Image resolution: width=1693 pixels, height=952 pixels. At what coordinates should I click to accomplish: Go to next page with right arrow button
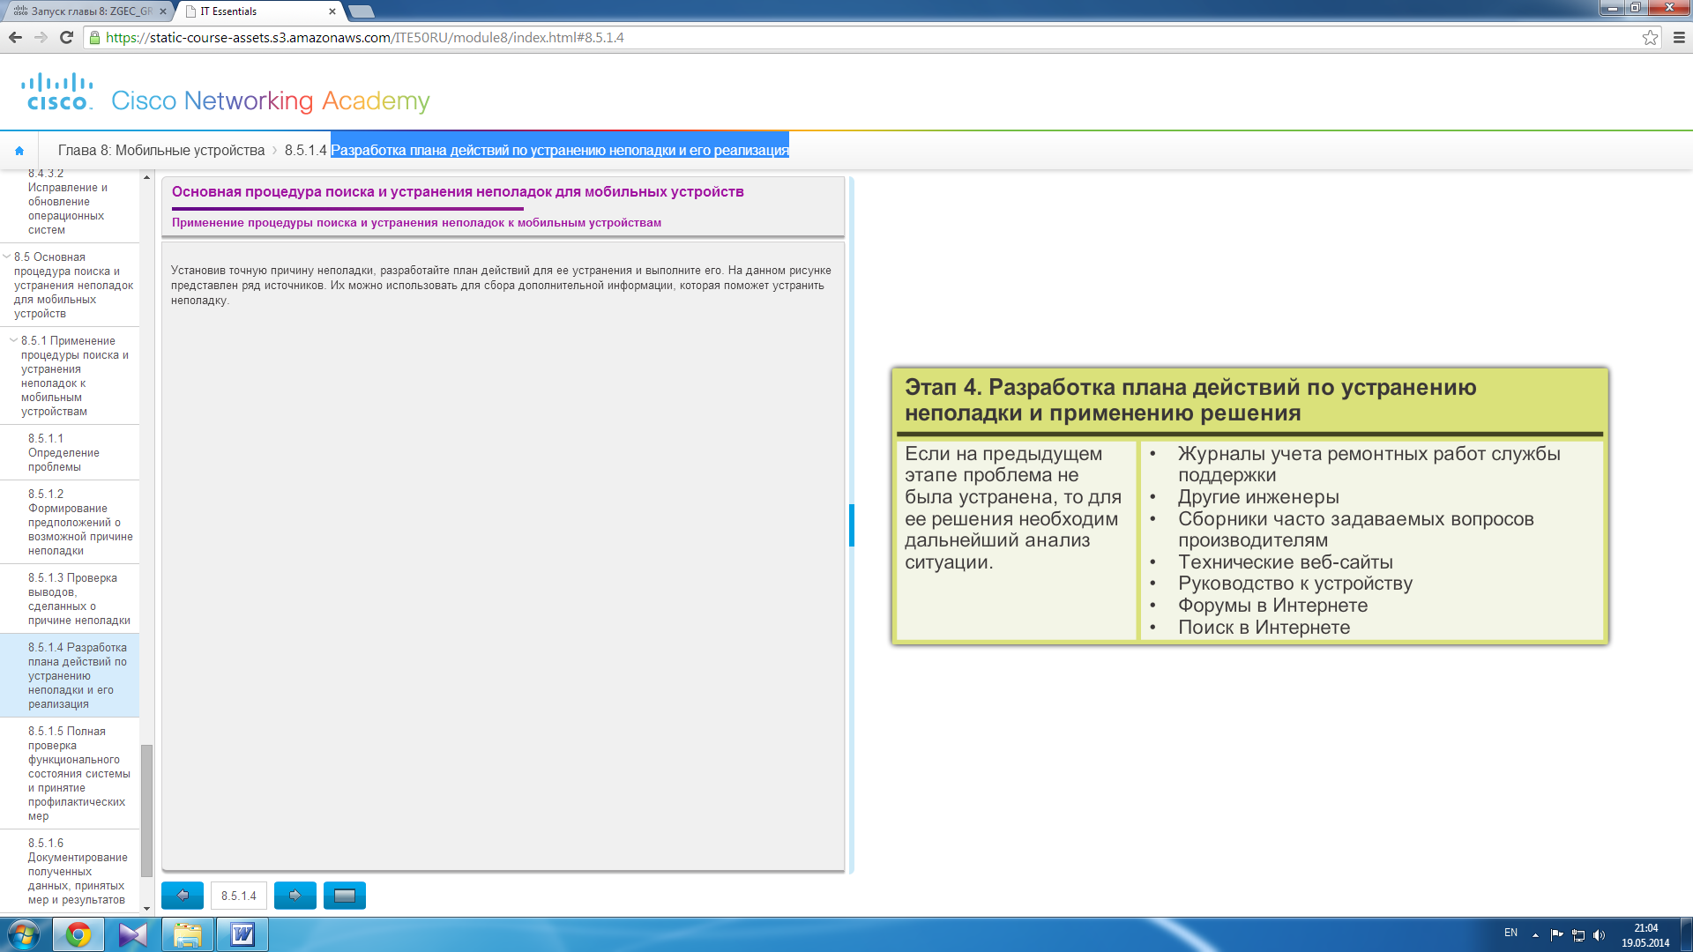point(295,896)
